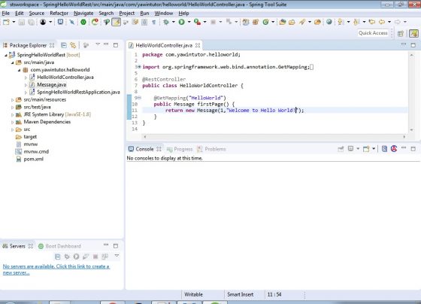421x304 pixels.
Task: Maximize the Servers view
Action: 116,246
